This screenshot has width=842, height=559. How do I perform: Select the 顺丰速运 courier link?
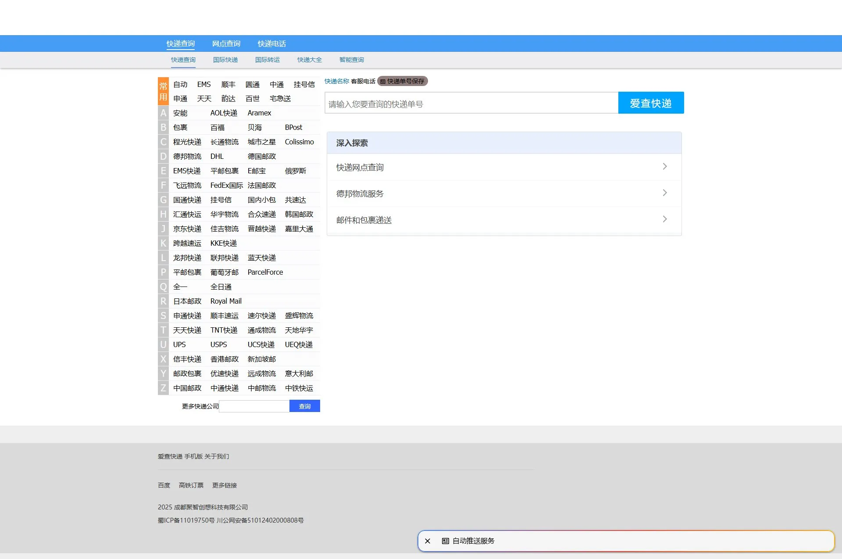point(225,316)
